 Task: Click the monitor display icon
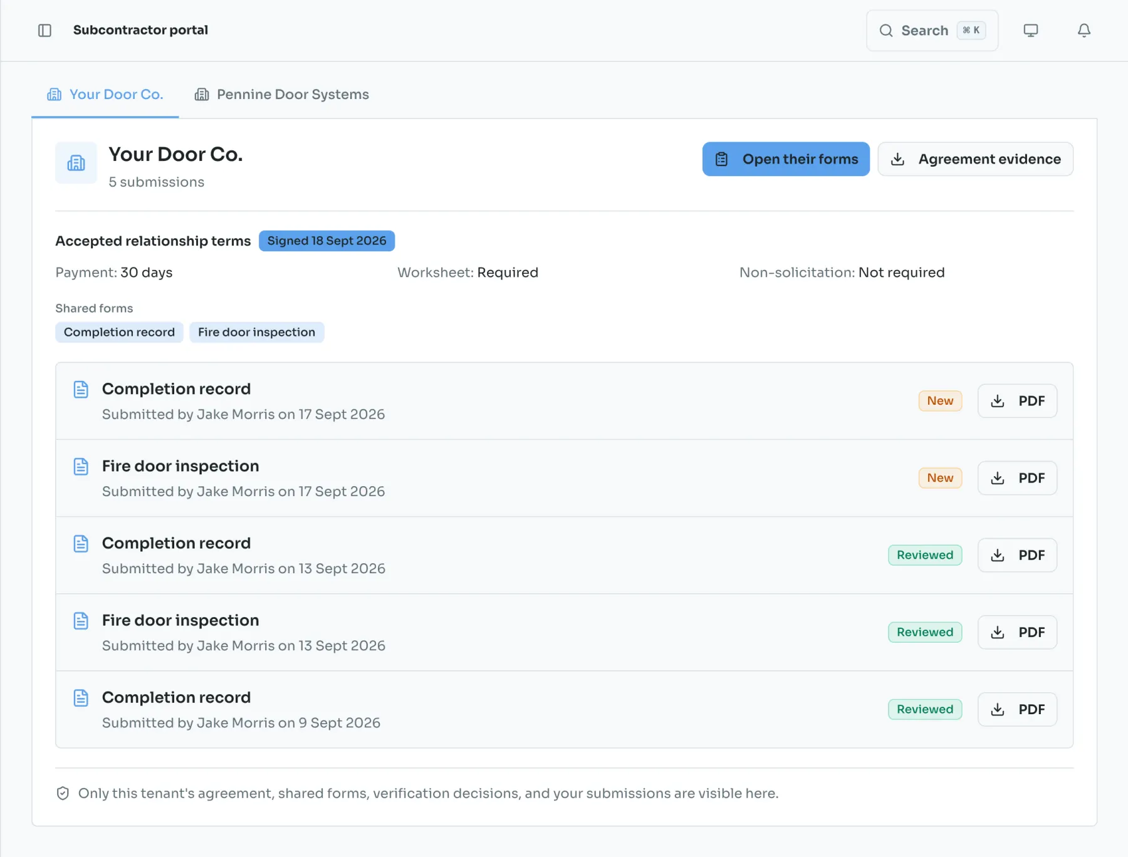(1031, 30)
